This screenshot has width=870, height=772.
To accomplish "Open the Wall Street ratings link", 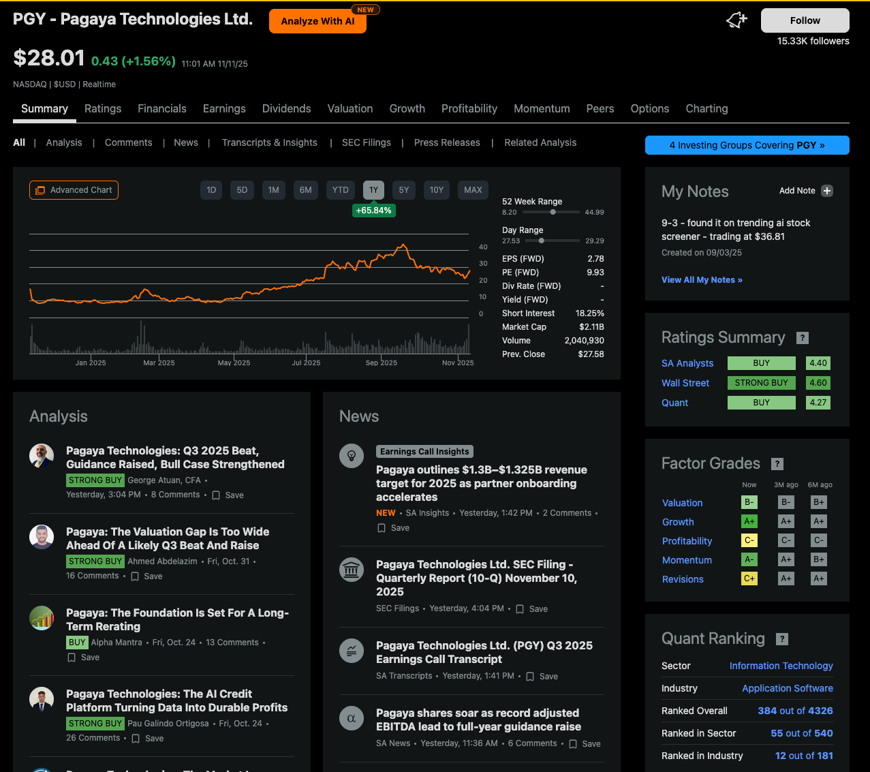I will click(685, 384).
